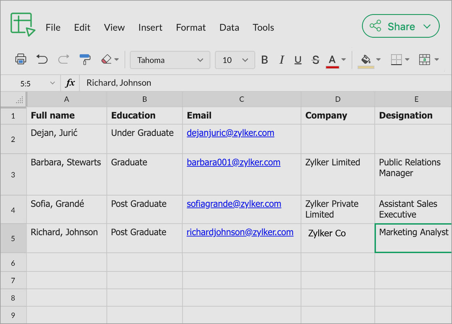Click the Redo icon
Image resolution: width=452 pixels, height=324 pixels.
point(63,59)
